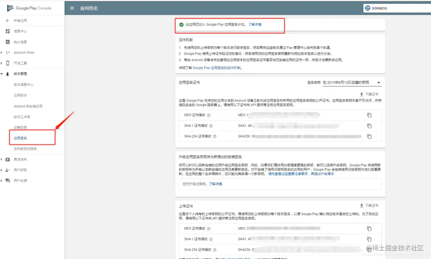This screenshot has height=259, width=431.
Task: Copy the MD5 certificate fingerprint
Action: [x=369, y=115]
